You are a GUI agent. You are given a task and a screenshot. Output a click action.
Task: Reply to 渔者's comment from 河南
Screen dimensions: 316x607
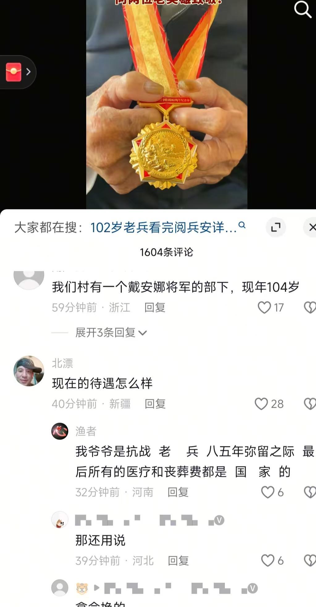pos(178,492)
